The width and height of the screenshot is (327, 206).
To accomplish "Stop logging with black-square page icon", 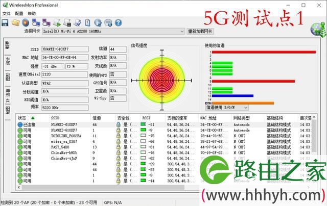I will click(x=67, y=22).
